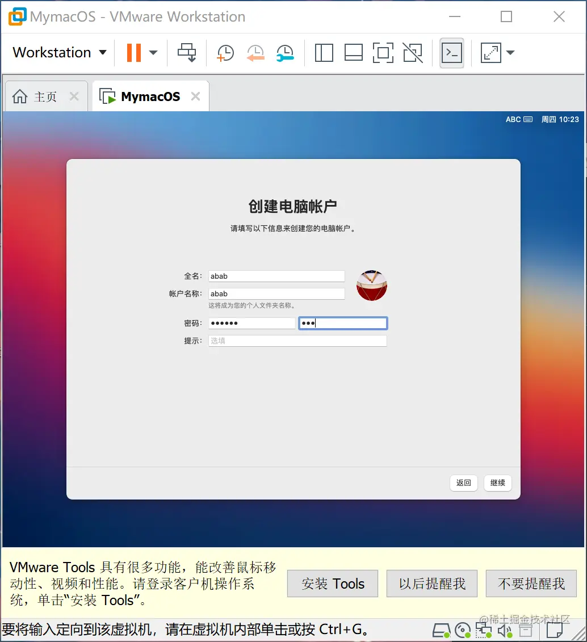The image size is (587, 642).
Task: Enter full screen mode
Action: pyautogui.click(x=383, y=53)
